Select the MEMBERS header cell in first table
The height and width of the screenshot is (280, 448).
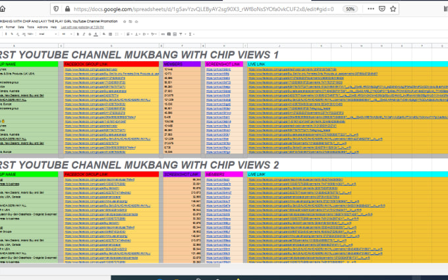(x=178, y=64)
